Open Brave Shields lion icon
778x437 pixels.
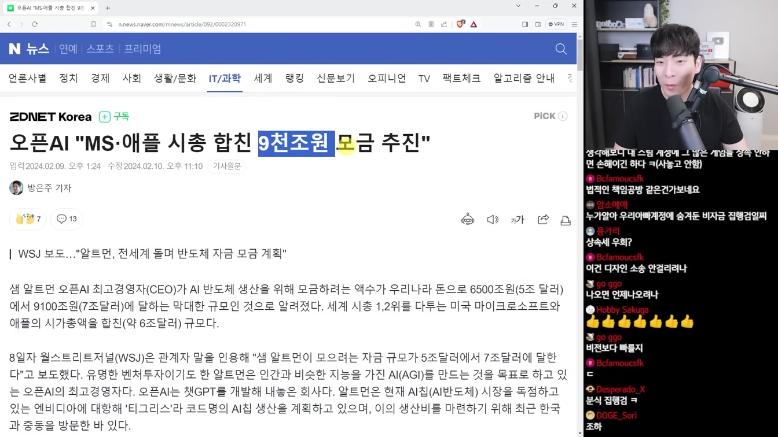point(460,24)
